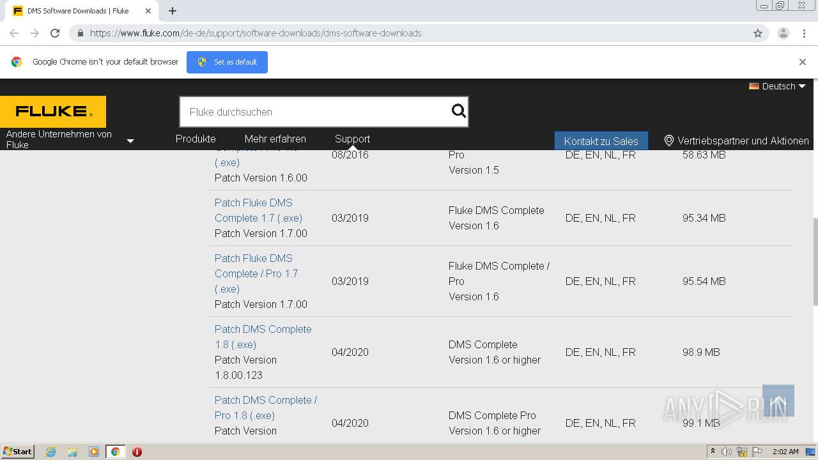The width and height of the screenshot is (818, 460).
Task: Click the Chrome icon in the taskbar
Action: pyautogui.click(x=116, y=452)
